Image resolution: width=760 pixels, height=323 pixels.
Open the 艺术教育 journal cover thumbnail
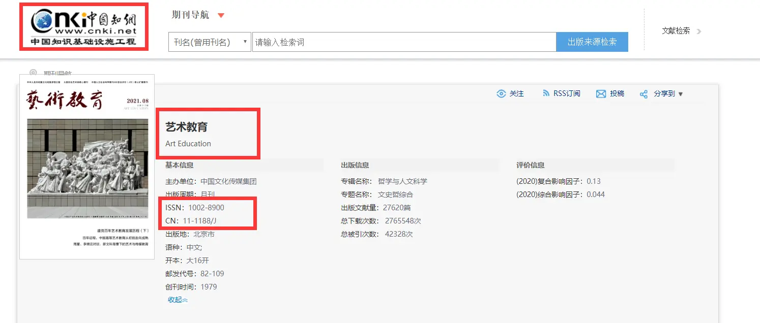(87, 167)
